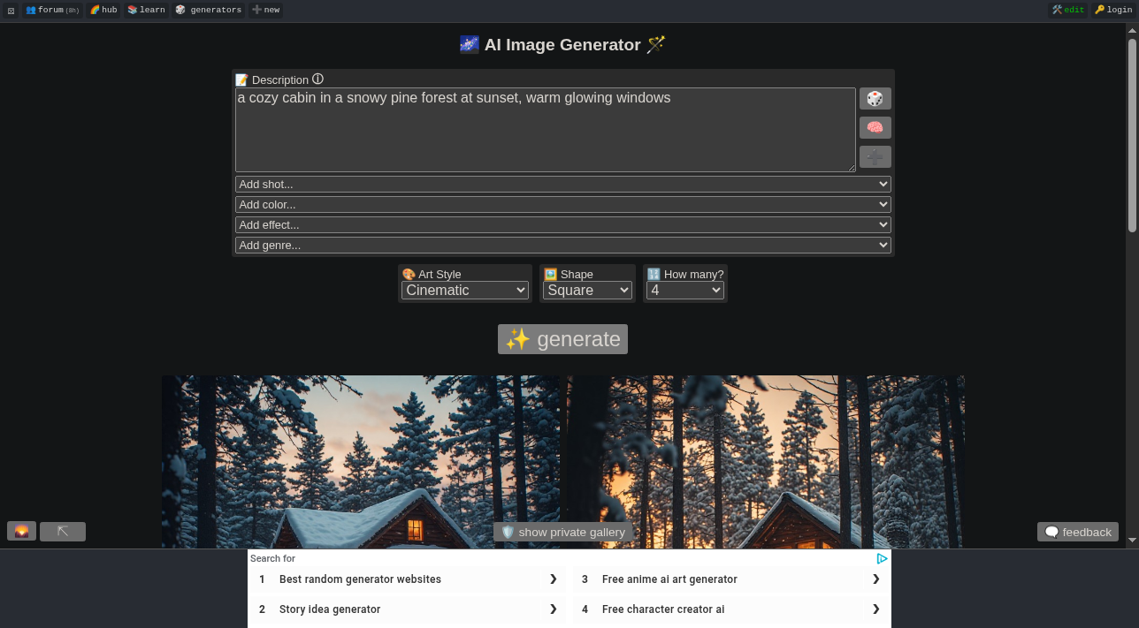
Task: Click the ad choices icon in ad banner
Action: 882,558
